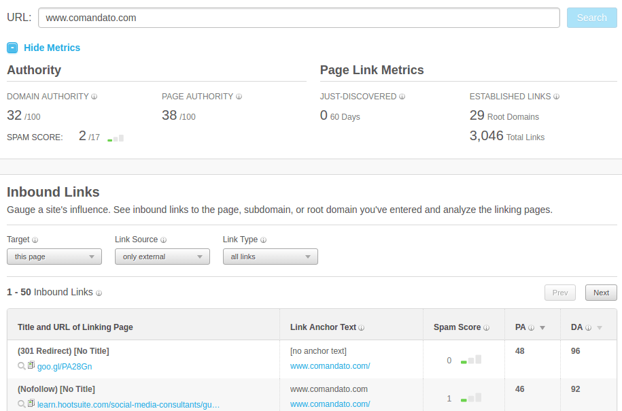Click the 3,046 Total Links value

[x=507, y=136]
